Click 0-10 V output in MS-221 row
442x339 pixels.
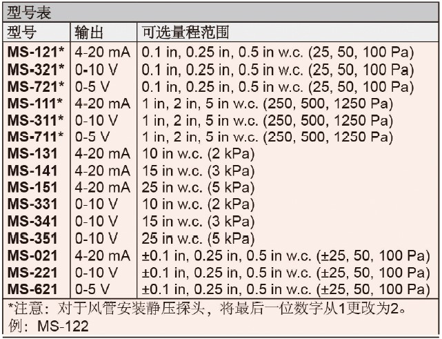(x=96, y=273)
